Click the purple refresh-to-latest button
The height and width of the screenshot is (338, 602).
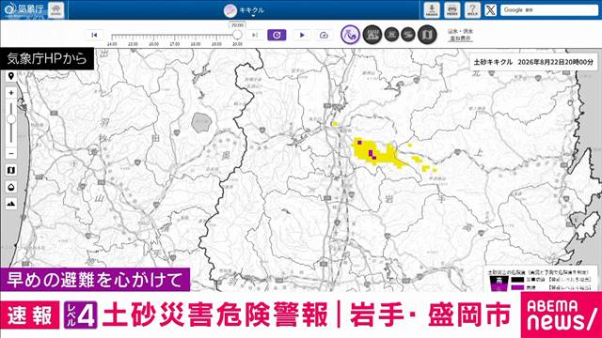(277, 35)
